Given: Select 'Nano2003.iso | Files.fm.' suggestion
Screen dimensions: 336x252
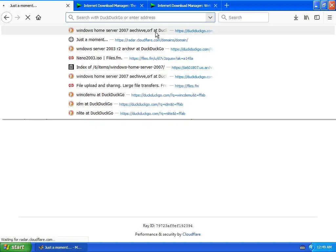Looking at the screenshot, I should (x=168, y=58).
